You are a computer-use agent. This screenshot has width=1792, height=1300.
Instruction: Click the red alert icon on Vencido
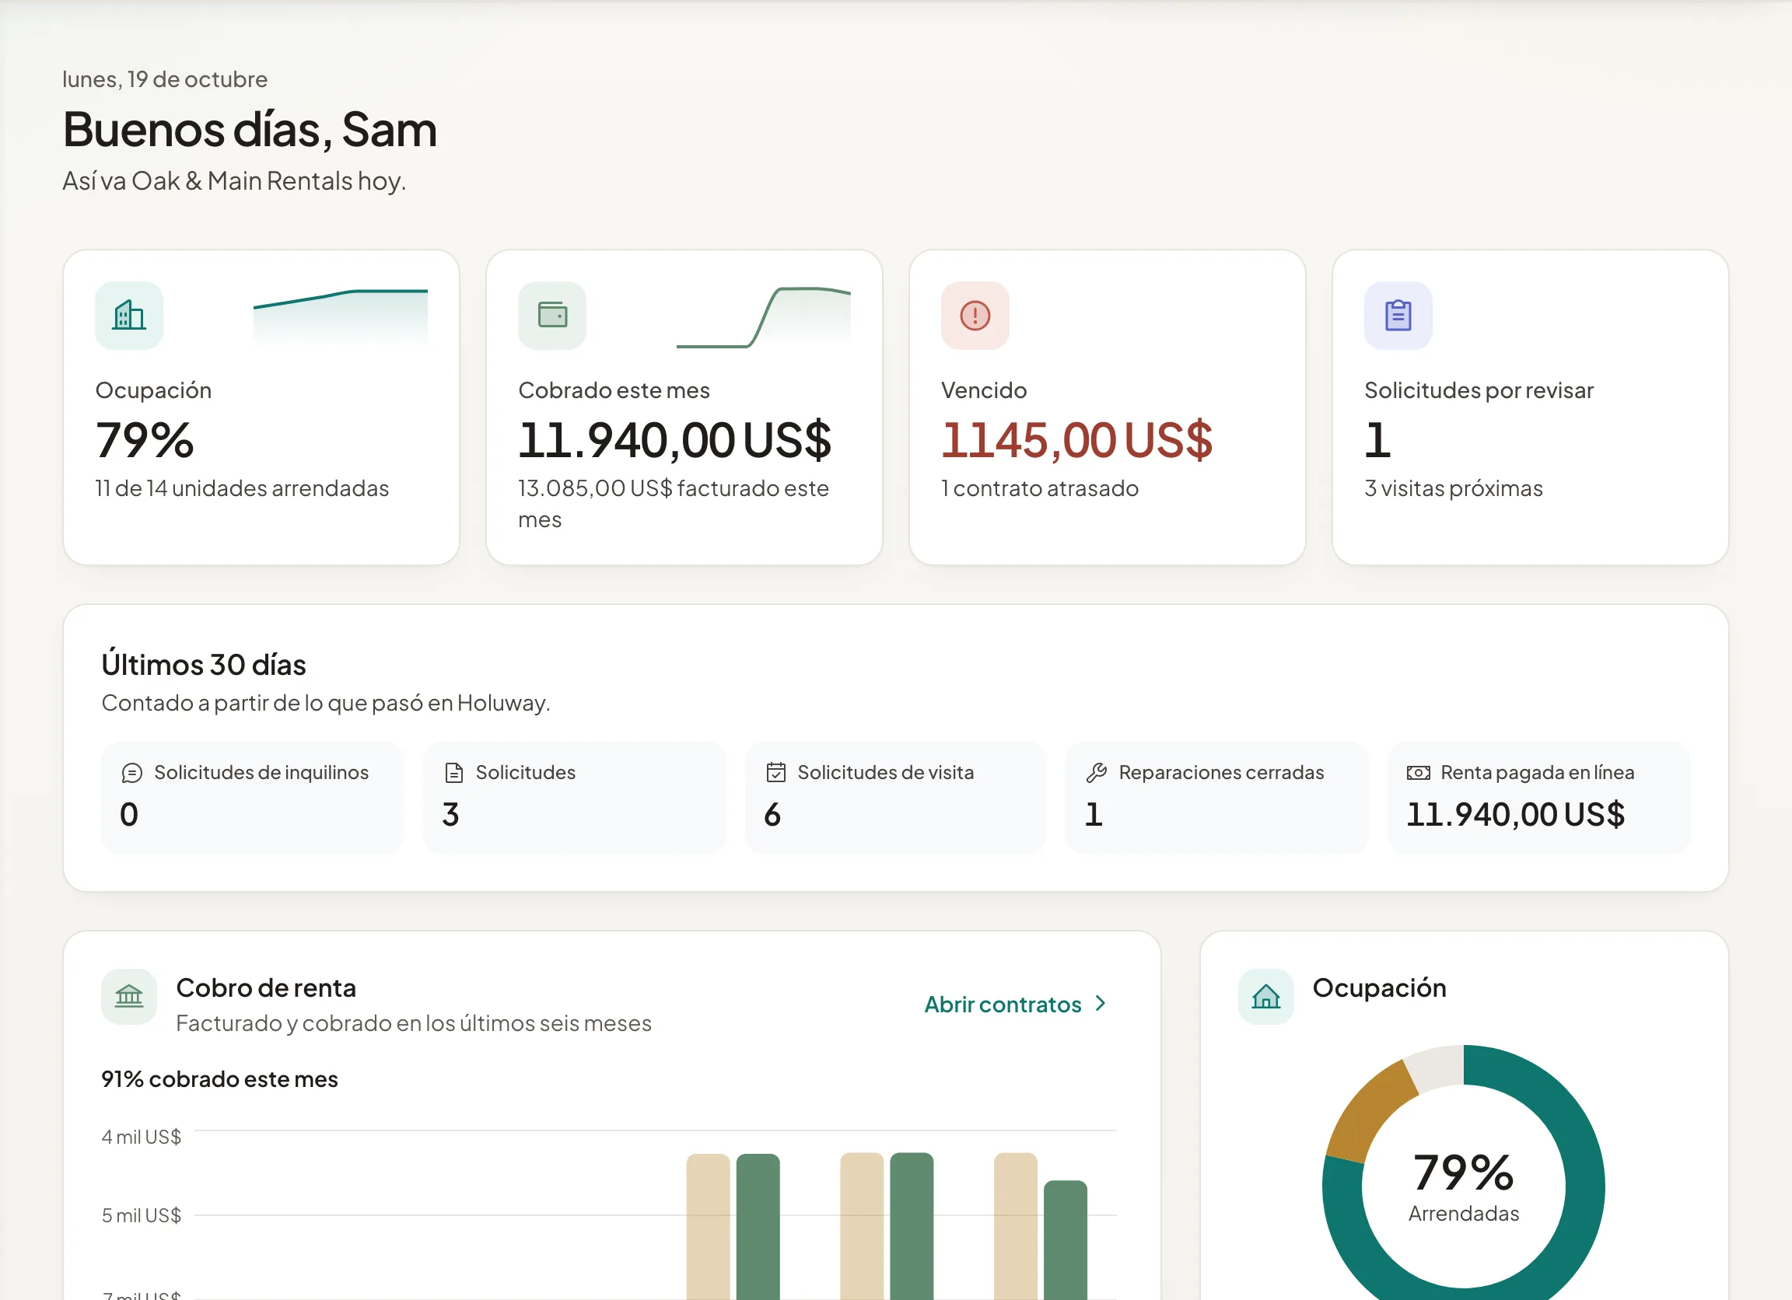[975, 315]
